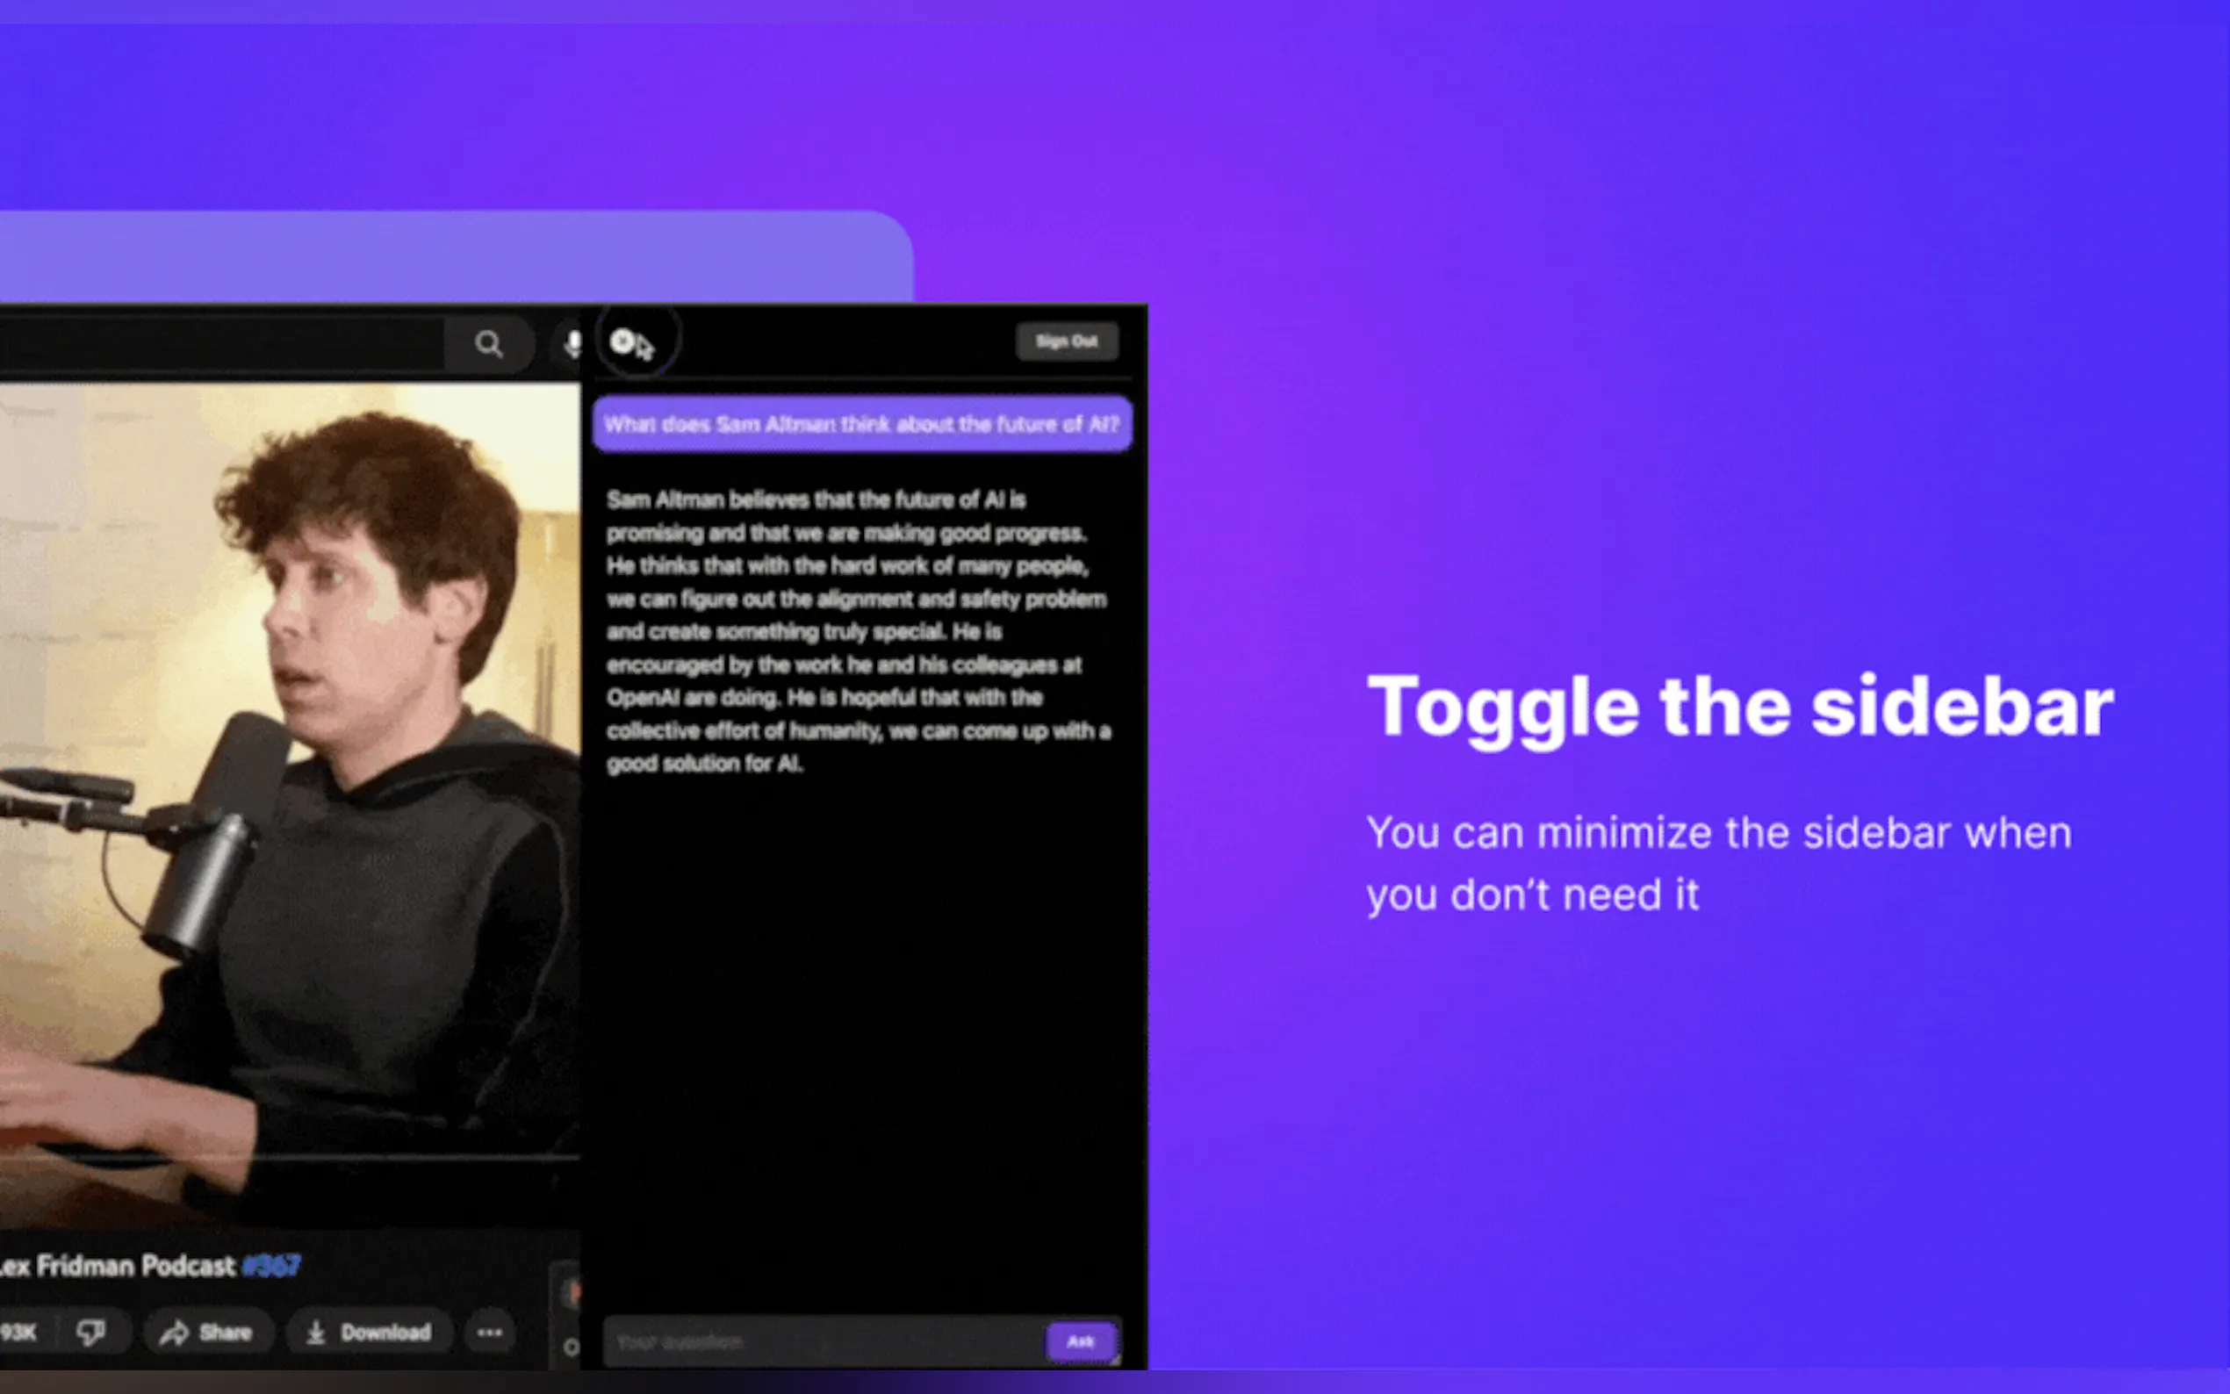The height and width of the screenshot is (1394, 2230).
Task: Click the 93K like count
Action: [x=18, y=1332]
